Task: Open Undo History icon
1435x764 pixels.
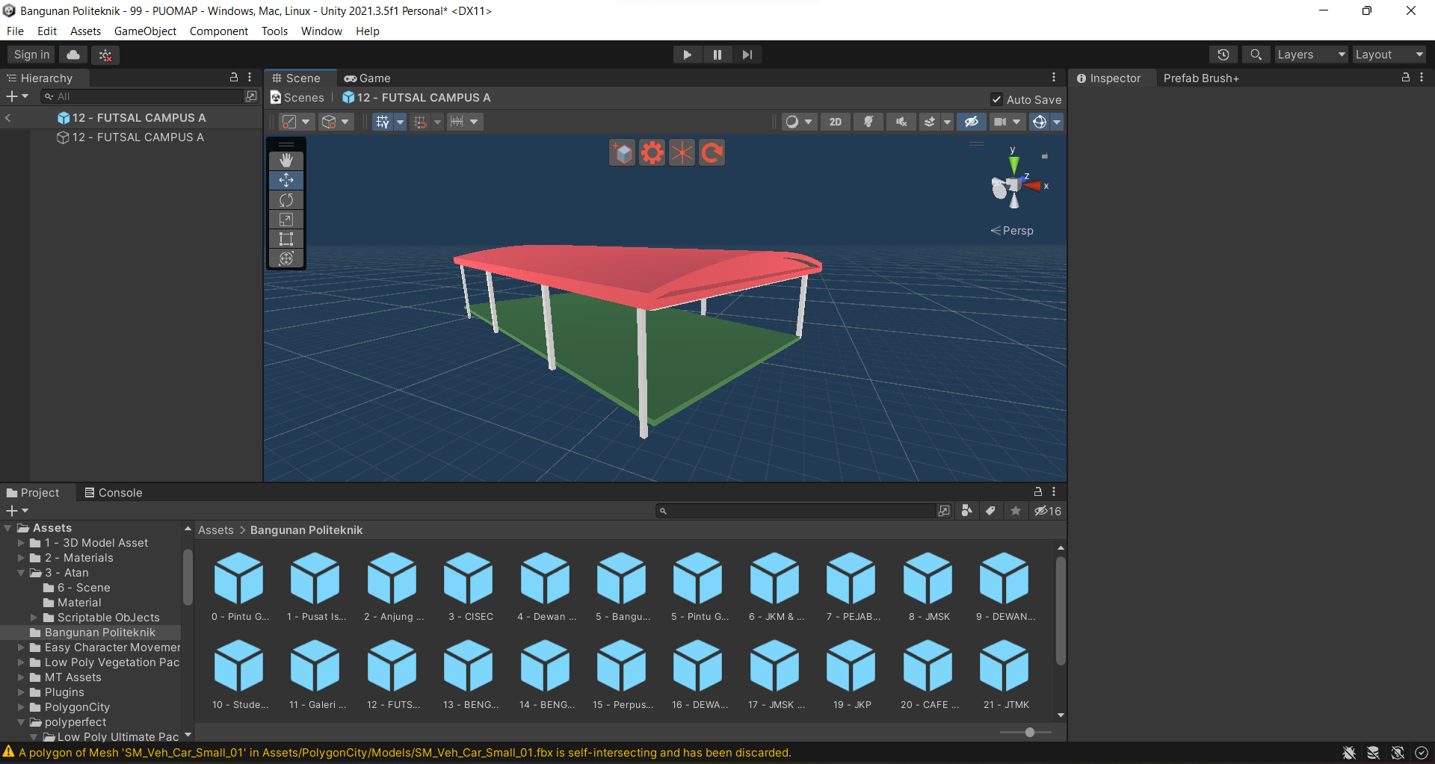Action: [x=1223, y=55]
